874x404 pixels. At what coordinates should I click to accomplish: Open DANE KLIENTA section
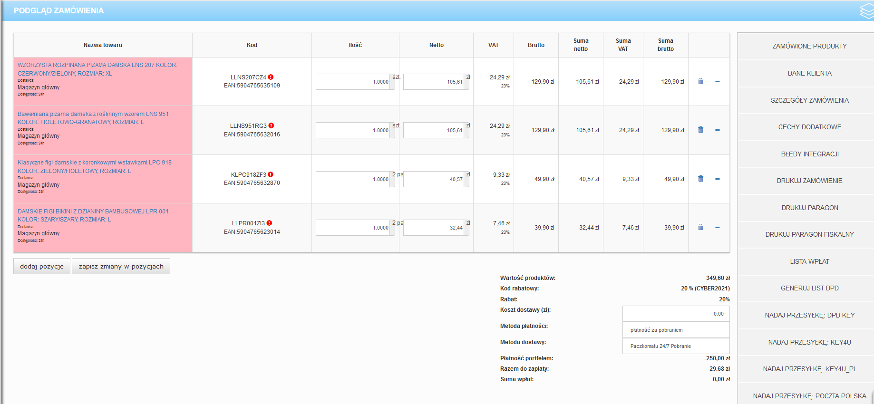[x=809, y=73]
